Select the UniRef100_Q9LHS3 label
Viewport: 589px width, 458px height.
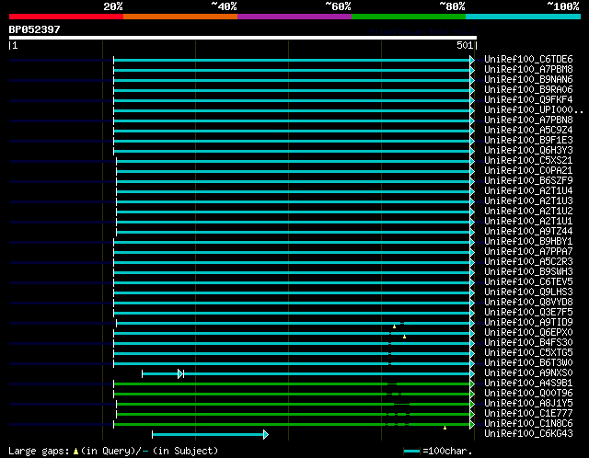528,292
